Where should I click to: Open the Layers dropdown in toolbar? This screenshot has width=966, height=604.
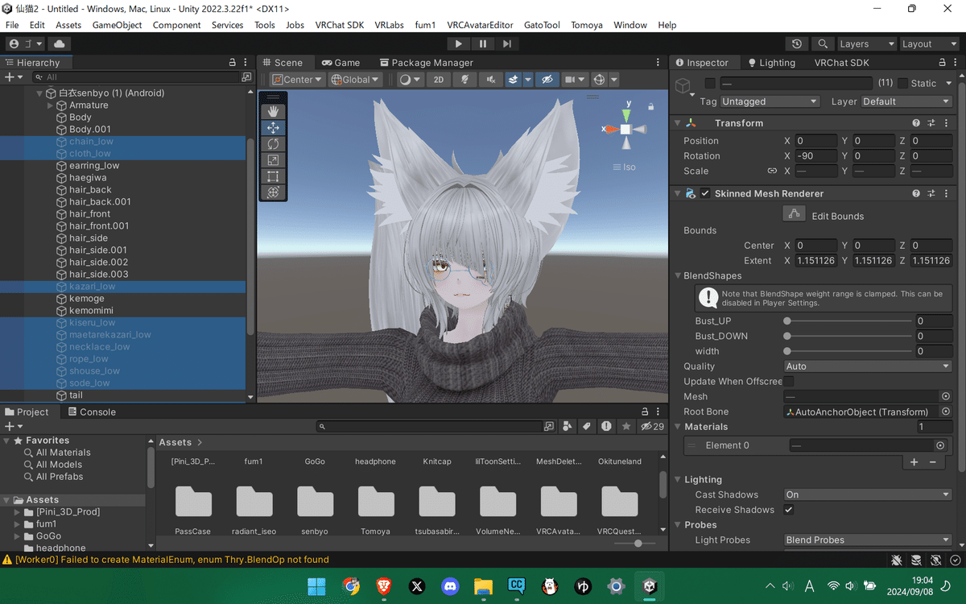point(866,44)
